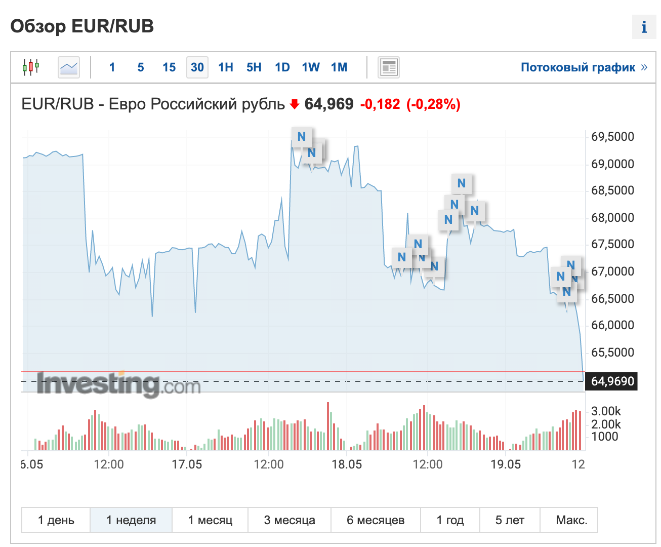The image size is (661, 547).
Task: Open the streaming chart link
Action: (584, 67)
